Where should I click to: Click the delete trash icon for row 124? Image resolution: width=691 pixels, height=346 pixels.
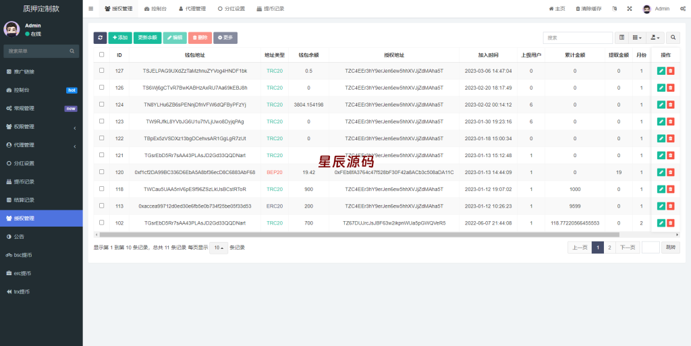(x=670, y=105)
